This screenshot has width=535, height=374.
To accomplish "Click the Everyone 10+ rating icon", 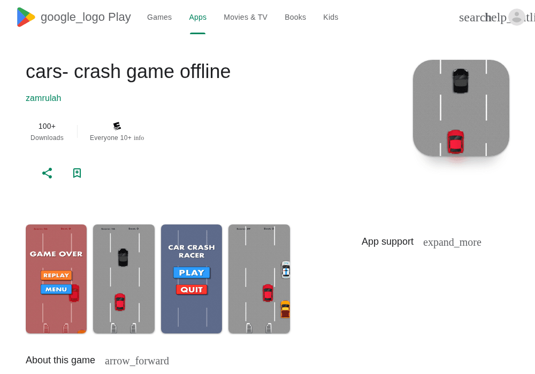I will (117, 127).
